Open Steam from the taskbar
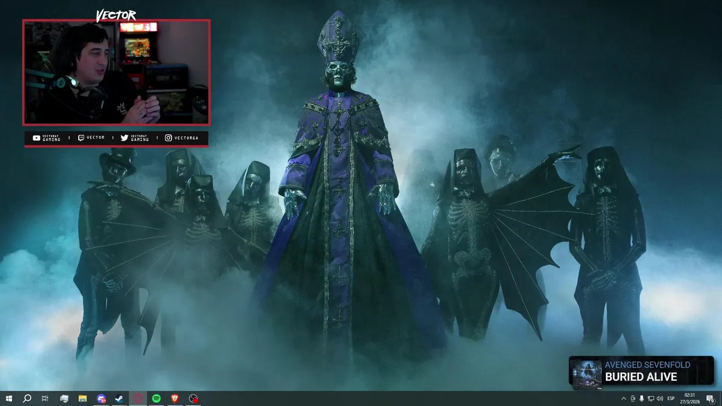The width and height of the screenshot is (722, 406). (x=120, y=399)
